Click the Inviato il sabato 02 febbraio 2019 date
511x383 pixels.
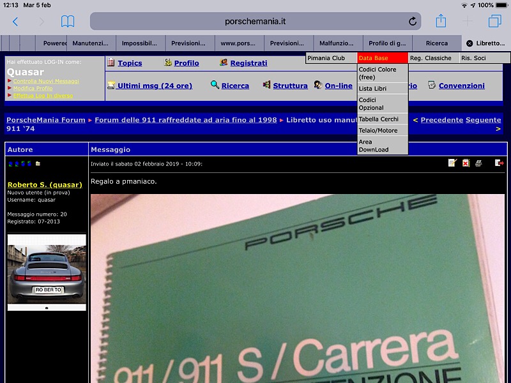[147, 164]
